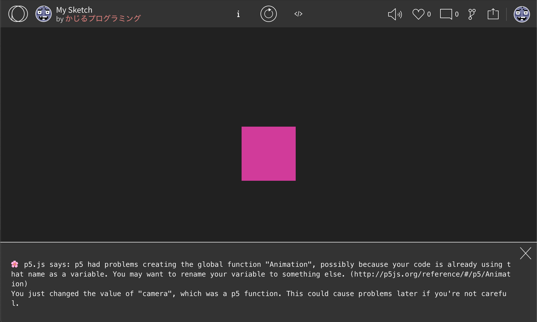
Task: Open the sketch author's avatar
Action: (43, 14)
